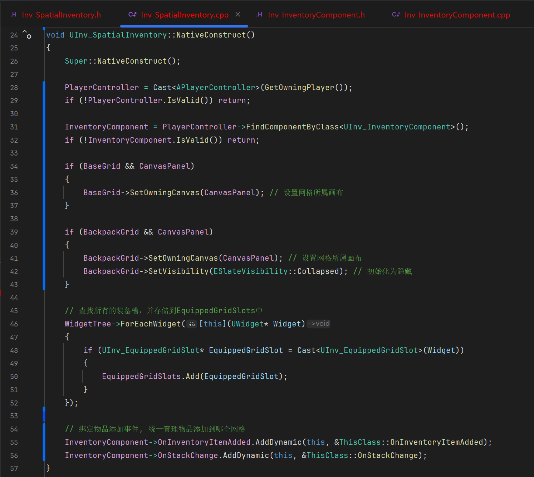This screenshot has width=534, height=477.
Task: Click header icon on Inv_InventoryComponent.h tab
Action: (259, 15)
